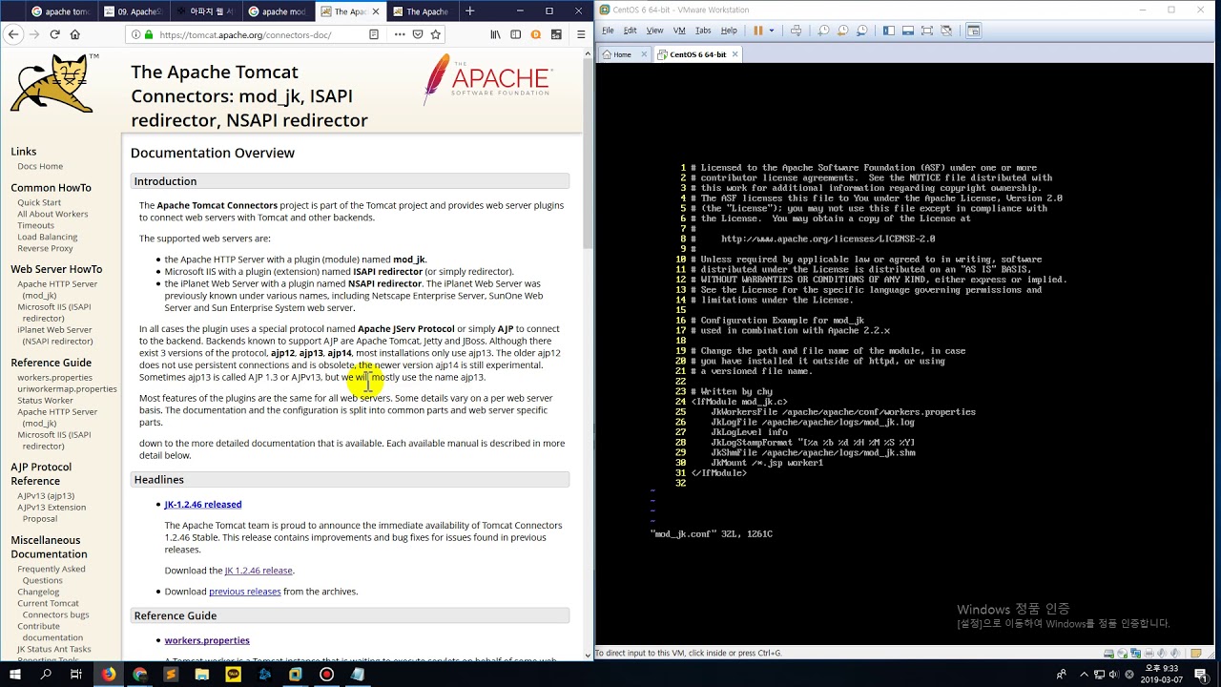Enter VMware full screen mode

point(926,31)
